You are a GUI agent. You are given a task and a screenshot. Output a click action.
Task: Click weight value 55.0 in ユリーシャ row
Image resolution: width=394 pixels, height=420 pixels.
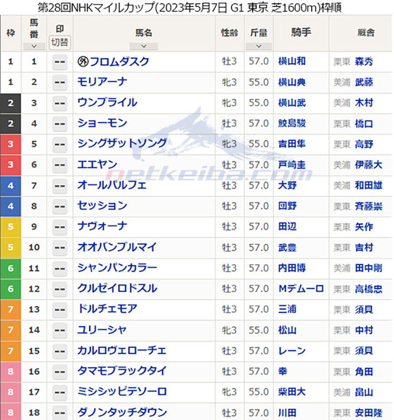(x=258, y=330)
